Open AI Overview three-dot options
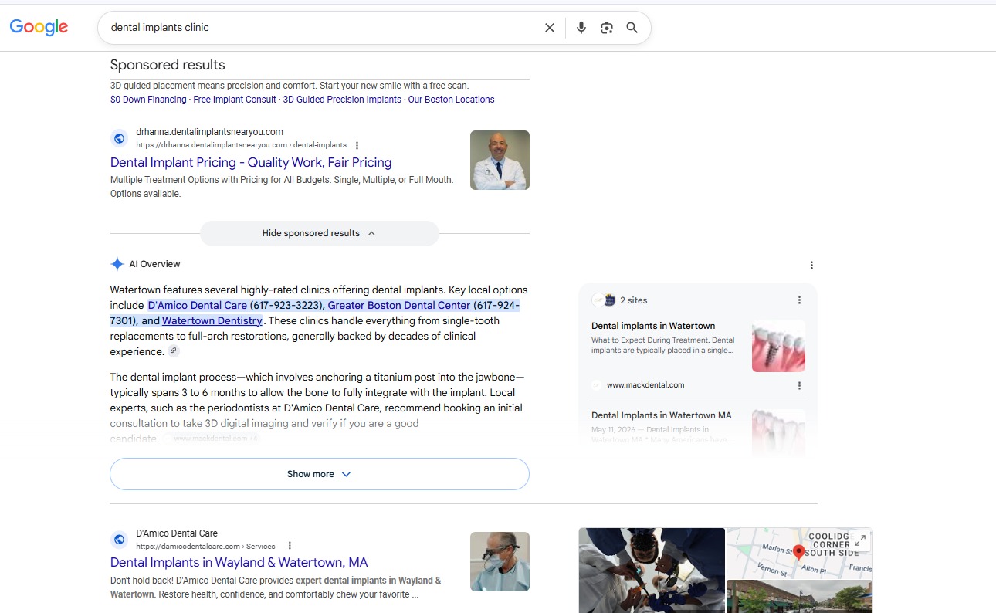This screenshot has height=613, width=996. (x=811, y=265)
